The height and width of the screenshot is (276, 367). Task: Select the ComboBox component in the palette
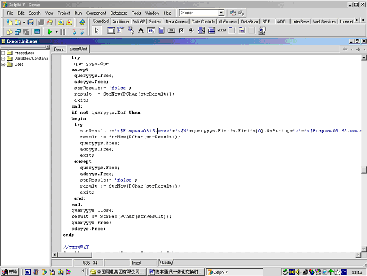pyautogui.click(x=211, y=30)
